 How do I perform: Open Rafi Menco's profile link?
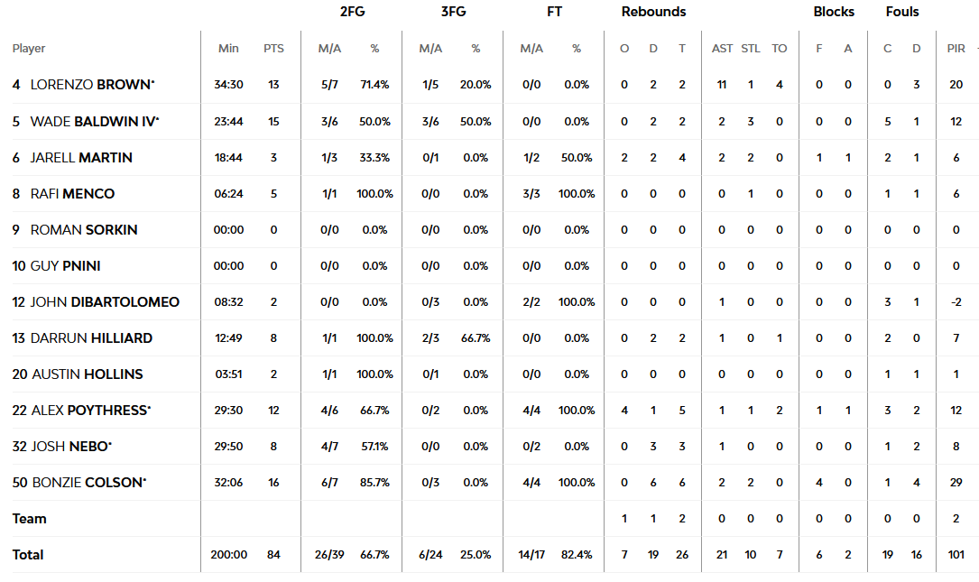pos(72,193)
